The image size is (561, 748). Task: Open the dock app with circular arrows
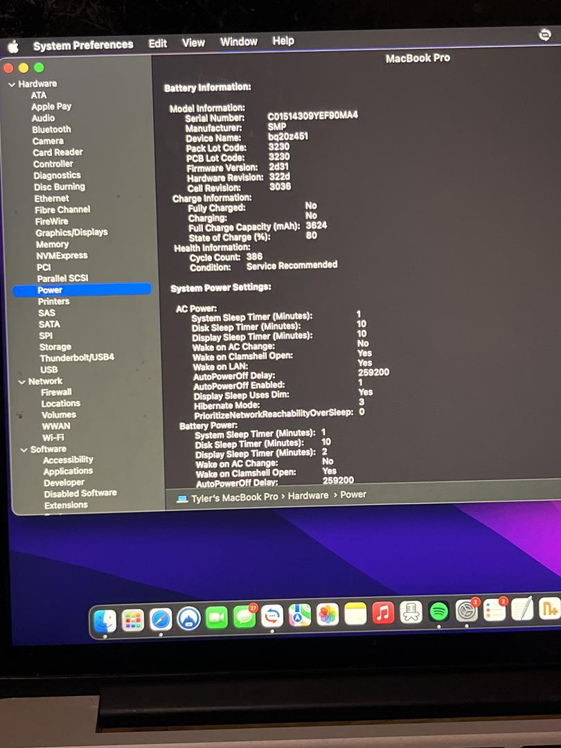click(x=272, y=616)
